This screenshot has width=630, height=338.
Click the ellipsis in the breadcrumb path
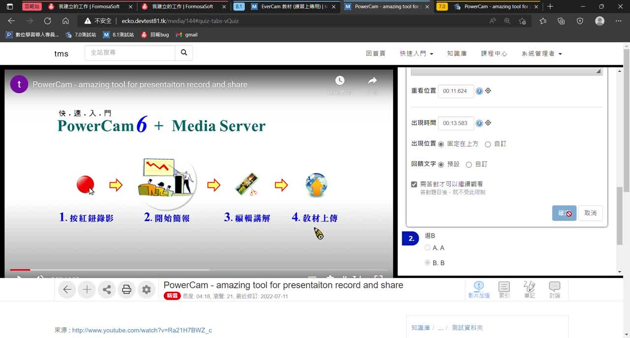[x=441, y=328]
